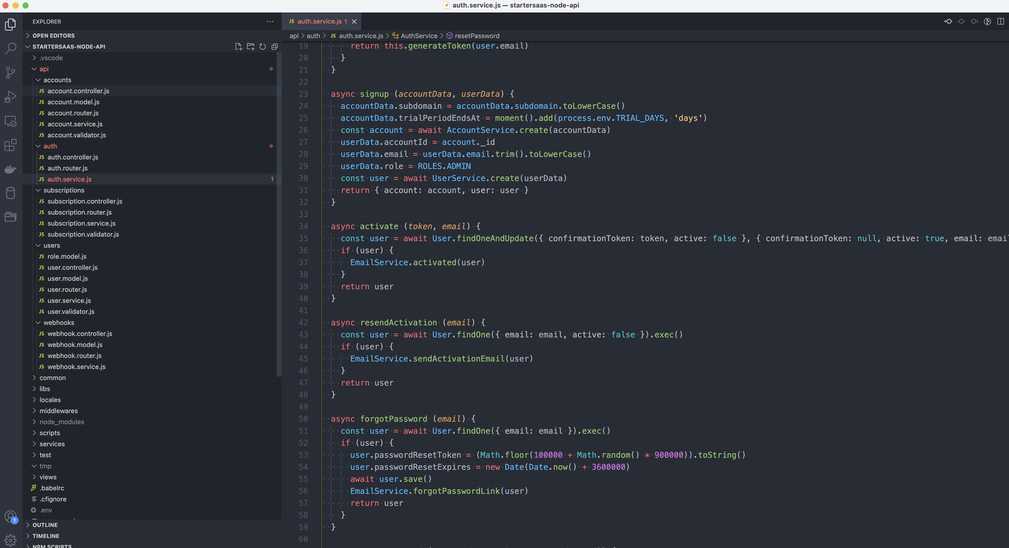Click ROLES.ADMIN on line 29
The image size is (1009, 548).
[444, 166]
